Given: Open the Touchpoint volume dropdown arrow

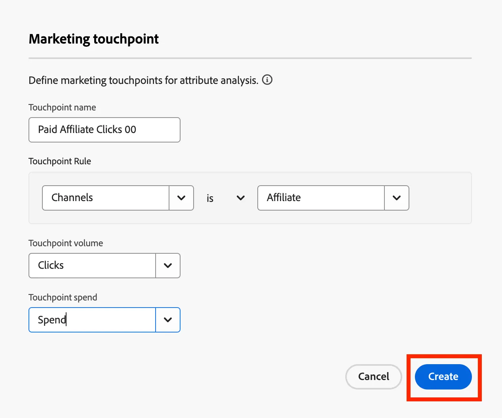Looking at the screenshot, I should (x=168, y=266).
